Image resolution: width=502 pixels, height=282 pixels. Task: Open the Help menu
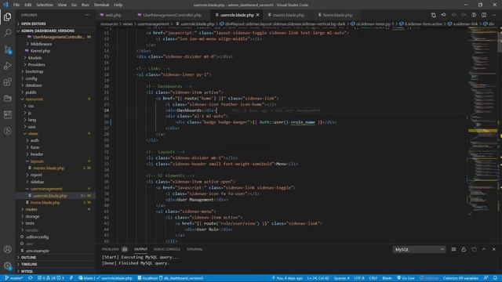click(118, 5)
